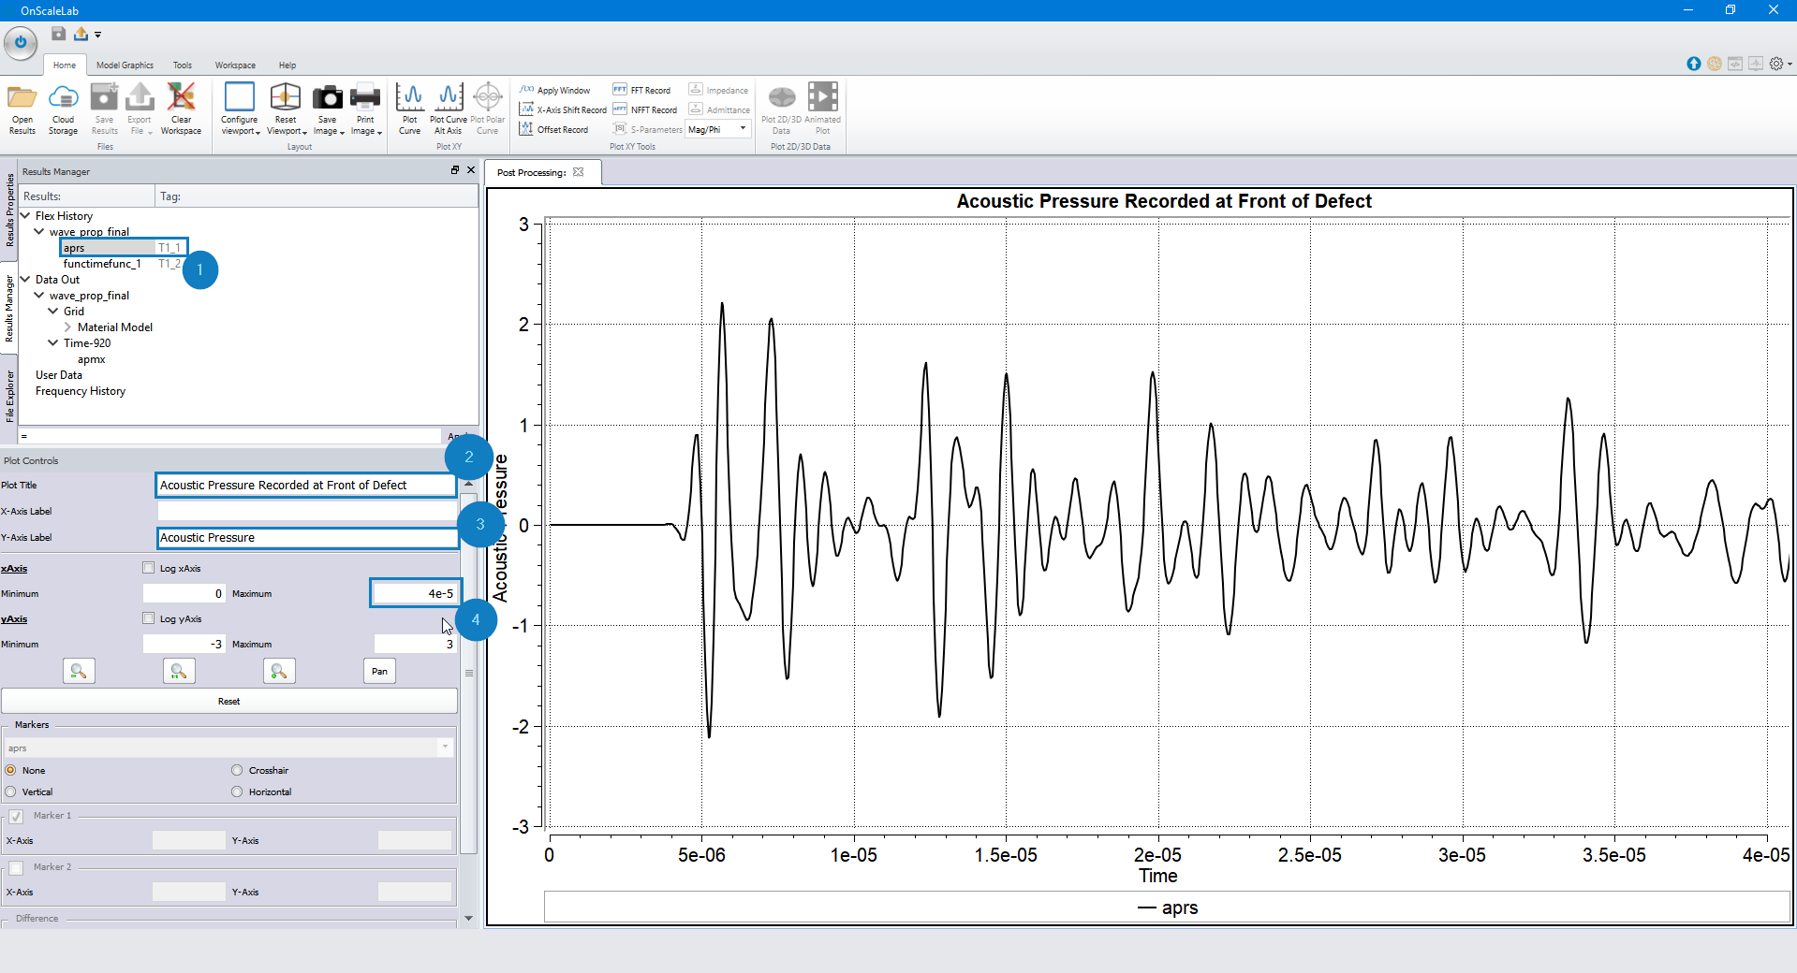The image size is (1797, 973).
Task: Open quick access toolbar dropdown arrow
Action: coord(97,35)
